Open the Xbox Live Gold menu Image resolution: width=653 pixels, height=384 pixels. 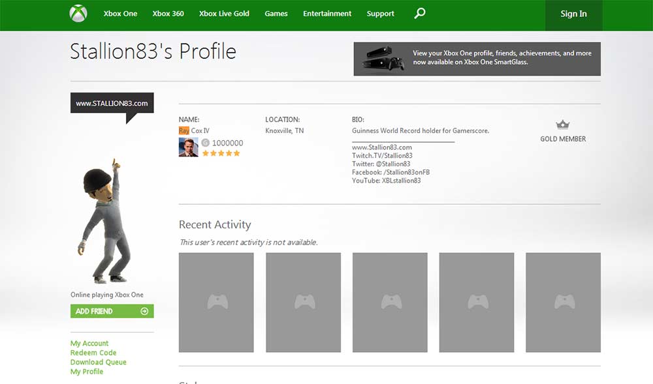click(224, 13)
